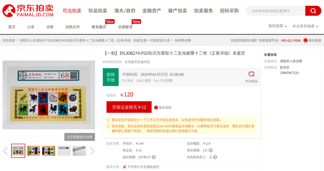Open the 招标采购 tab
The width and height of the screenshot is (324, 171).
click(229, 11)
